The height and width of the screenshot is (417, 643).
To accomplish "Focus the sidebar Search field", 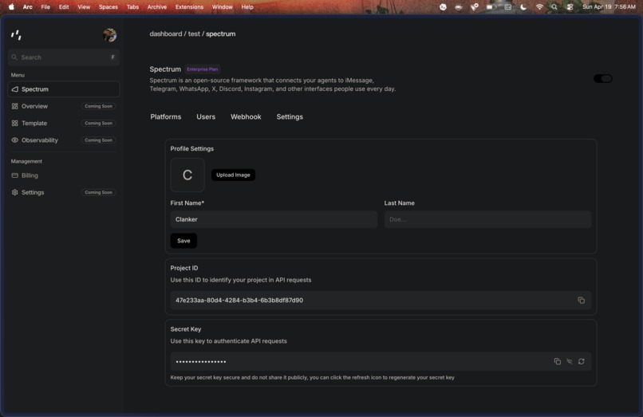I will 64,57.
